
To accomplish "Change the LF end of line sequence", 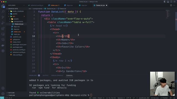I will point(134,98).
